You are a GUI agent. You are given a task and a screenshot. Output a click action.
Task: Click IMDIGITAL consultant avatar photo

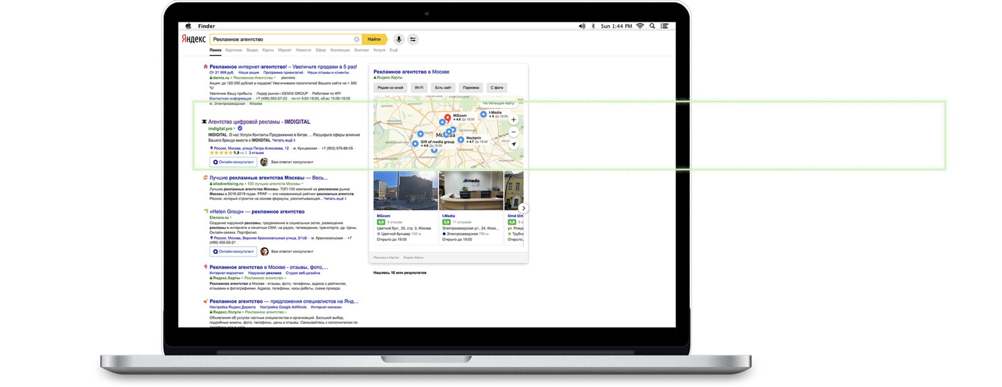pos(264,162)
